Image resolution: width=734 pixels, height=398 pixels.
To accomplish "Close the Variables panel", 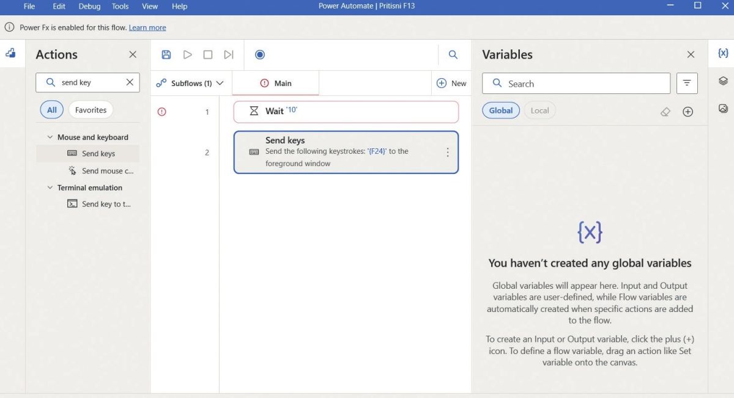I will (691, 54).
